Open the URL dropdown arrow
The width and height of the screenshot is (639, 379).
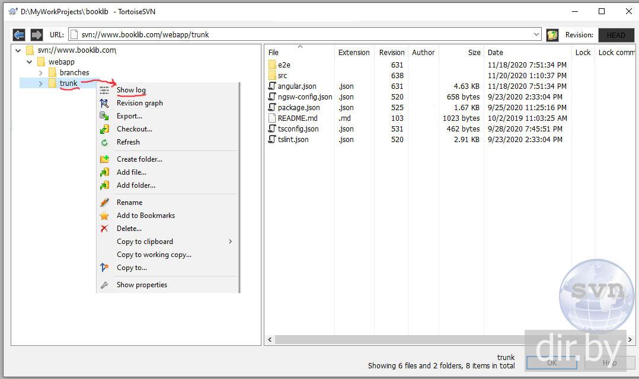536,35
